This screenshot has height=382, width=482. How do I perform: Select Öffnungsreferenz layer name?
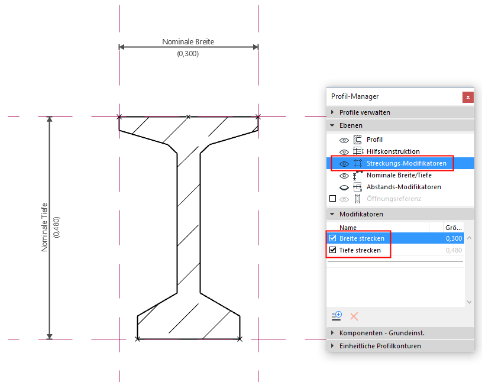(x=394, y=199)
